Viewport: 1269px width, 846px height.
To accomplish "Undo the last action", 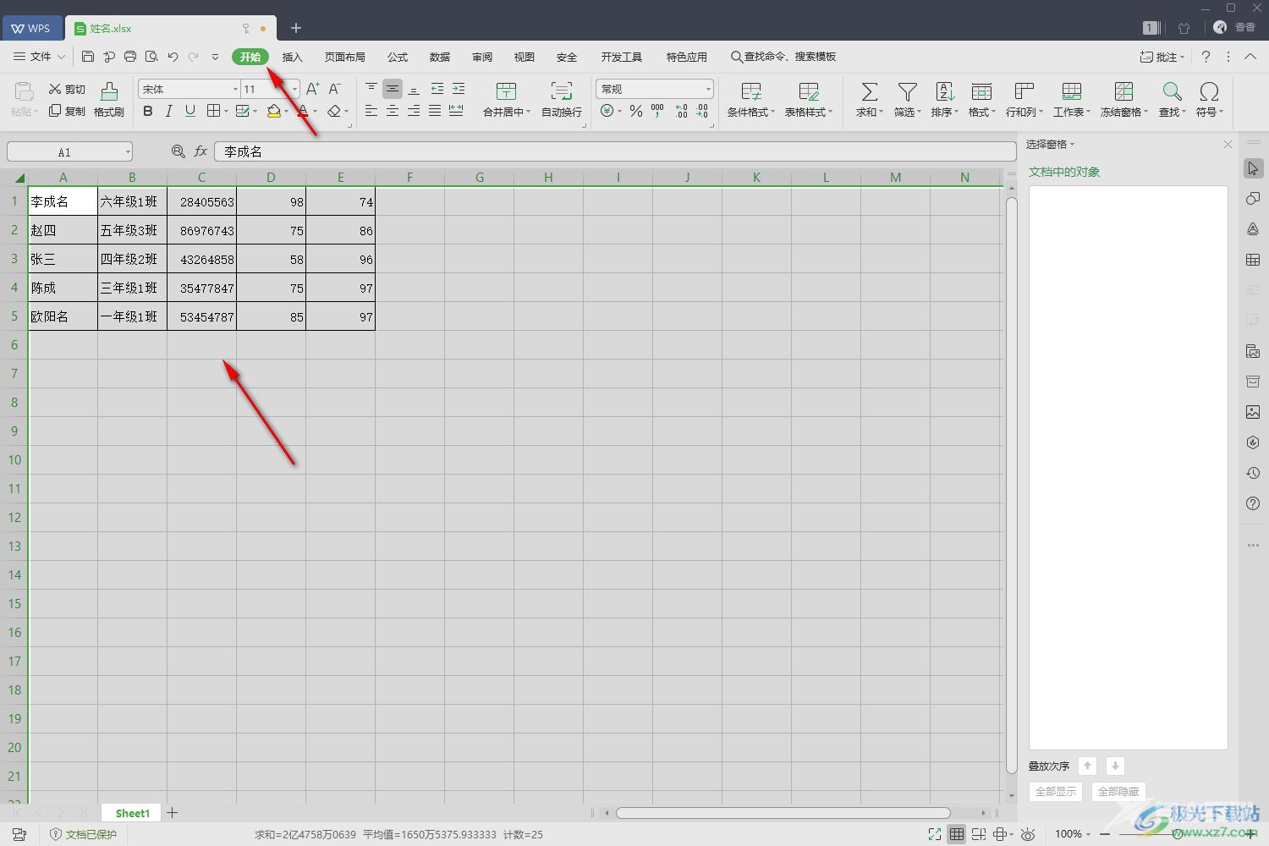I will pos(173,57).
